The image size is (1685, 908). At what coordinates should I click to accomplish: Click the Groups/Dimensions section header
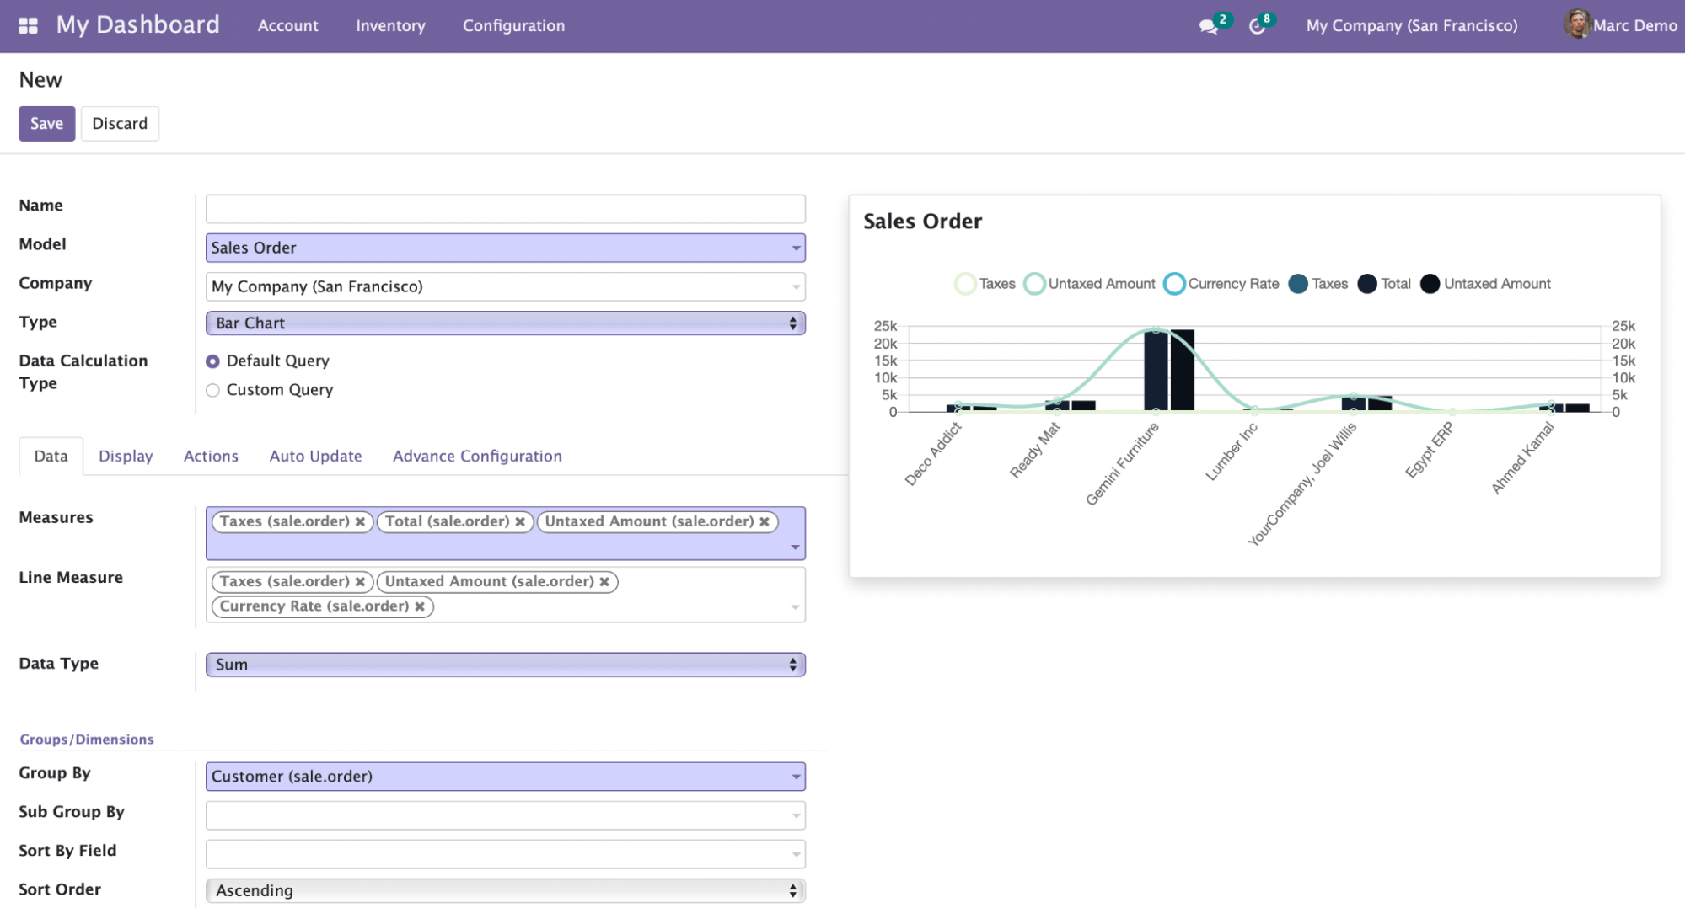(x=87, y=740)
